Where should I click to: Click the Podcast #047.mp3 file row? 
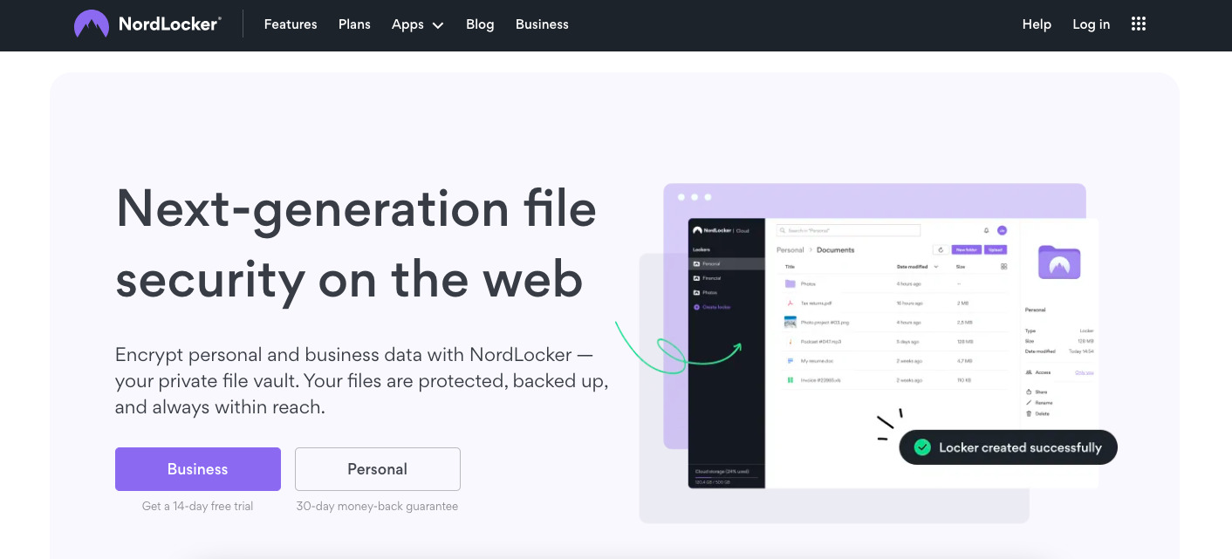(894, 342)
